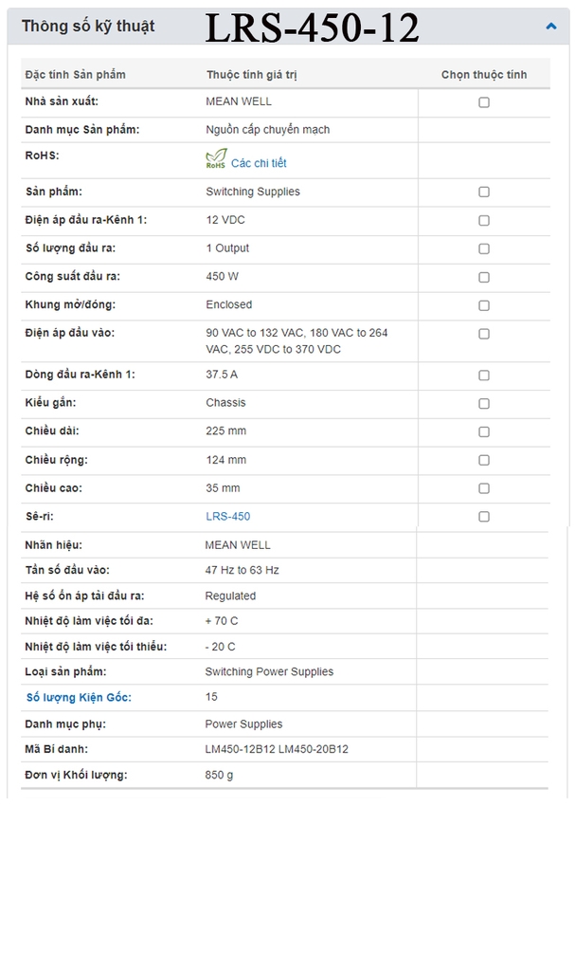Tick the Sản phẩm attribute checkbox
Screen dimensions: 575x971
click(x=484, y=192)
